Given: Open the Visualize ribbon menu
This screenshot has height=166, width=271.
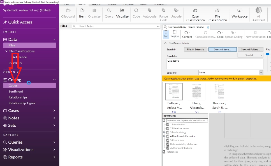Looking at the screenshot, I should (122, 13).
